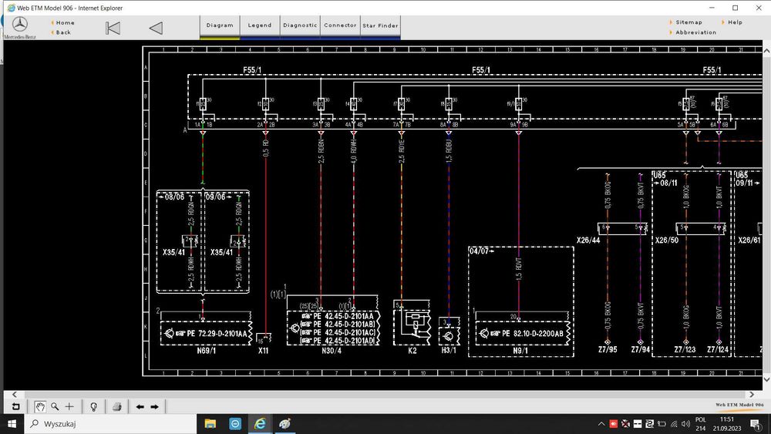771x434 pixels.
Task: Jump to first page with skip-back arrow
Action: pyautogui.click(x=113, y=29)
